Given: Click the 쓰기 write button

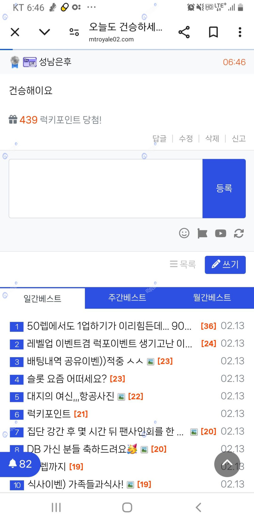Looking at the screenshot, I should coord(225,264).
